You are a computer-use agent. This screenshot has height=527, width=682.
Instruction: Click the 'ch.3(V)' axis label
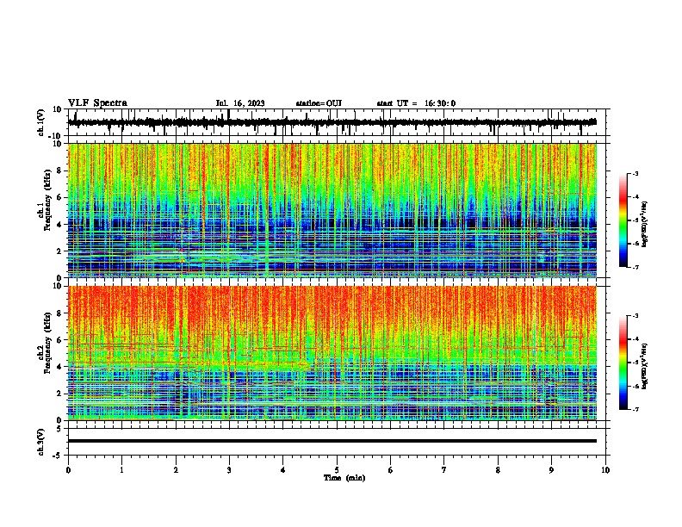pos(41,442)
